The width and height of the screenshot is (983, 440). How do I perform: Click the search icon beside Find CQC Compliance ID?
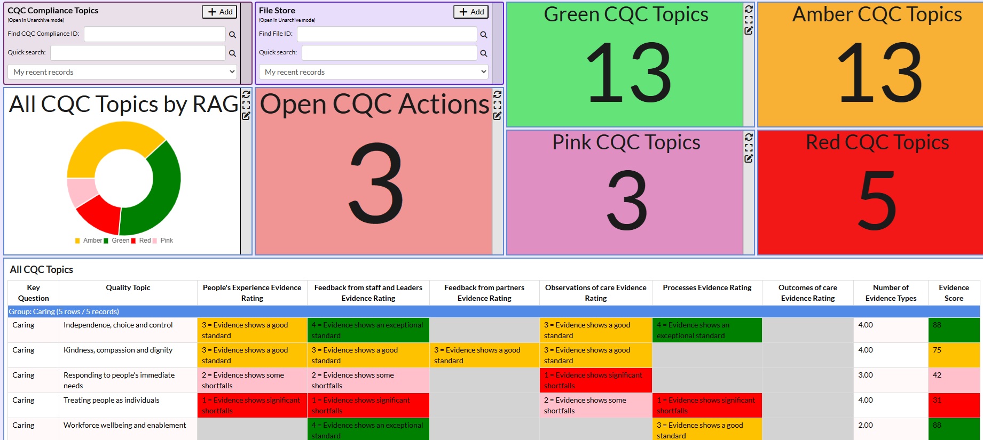click(232, 35)
